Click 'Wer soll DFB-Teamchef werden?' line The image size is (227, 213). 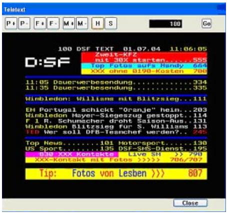coord(116,132)
